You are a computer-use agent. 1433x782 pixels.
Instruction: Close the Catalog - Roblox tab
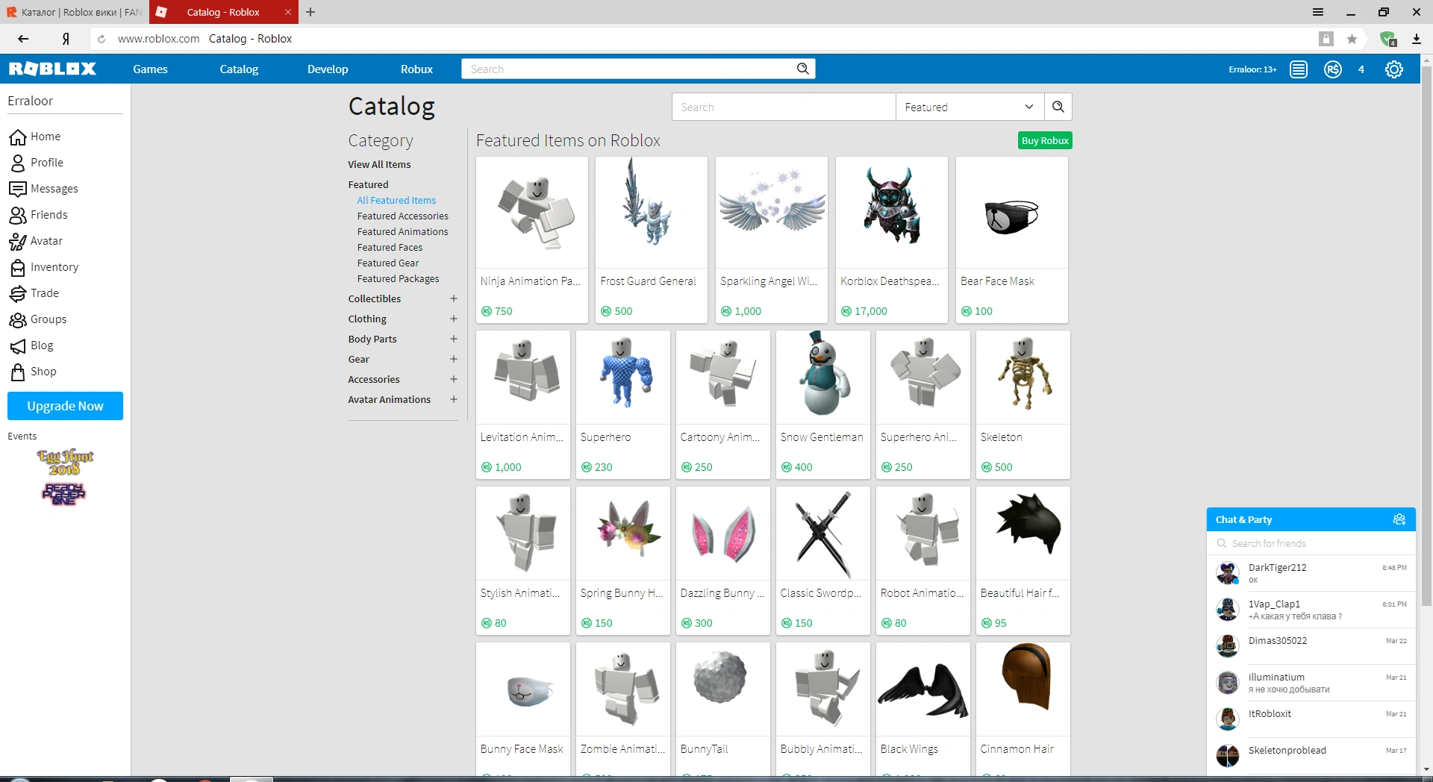[x=287, y=12]
